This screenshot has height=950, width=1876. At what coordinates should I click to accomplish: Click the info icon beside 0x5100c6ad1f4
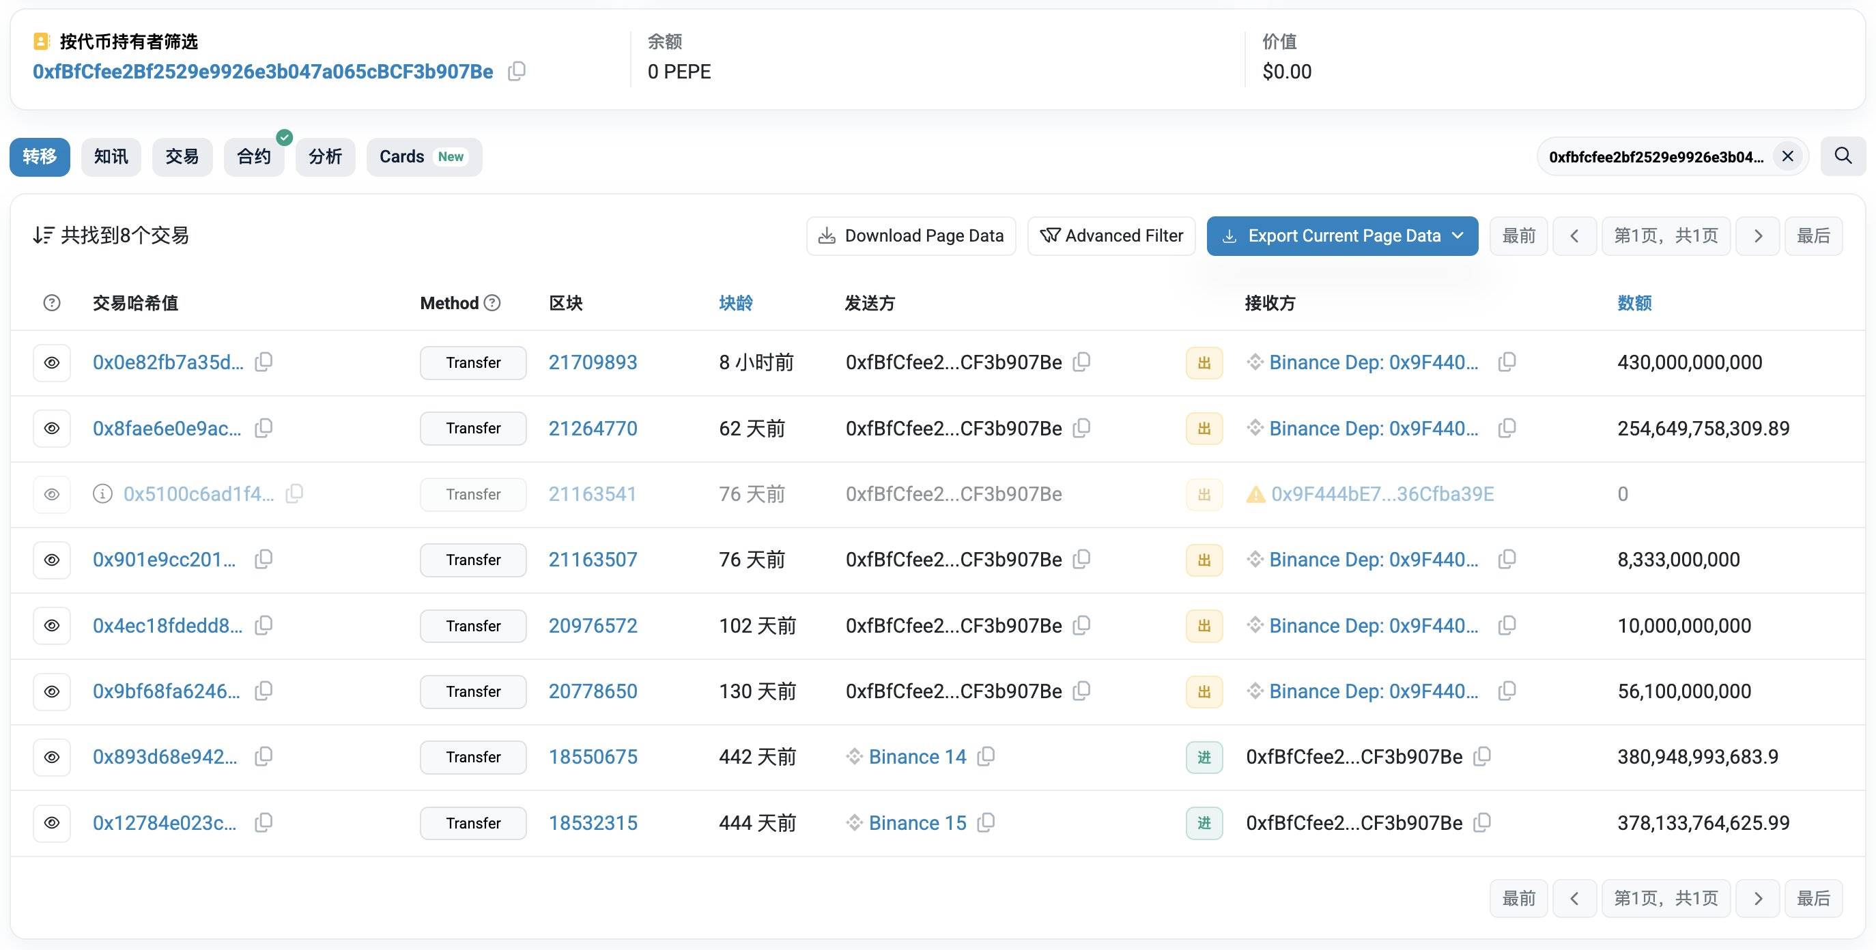(x=102, y=494)
